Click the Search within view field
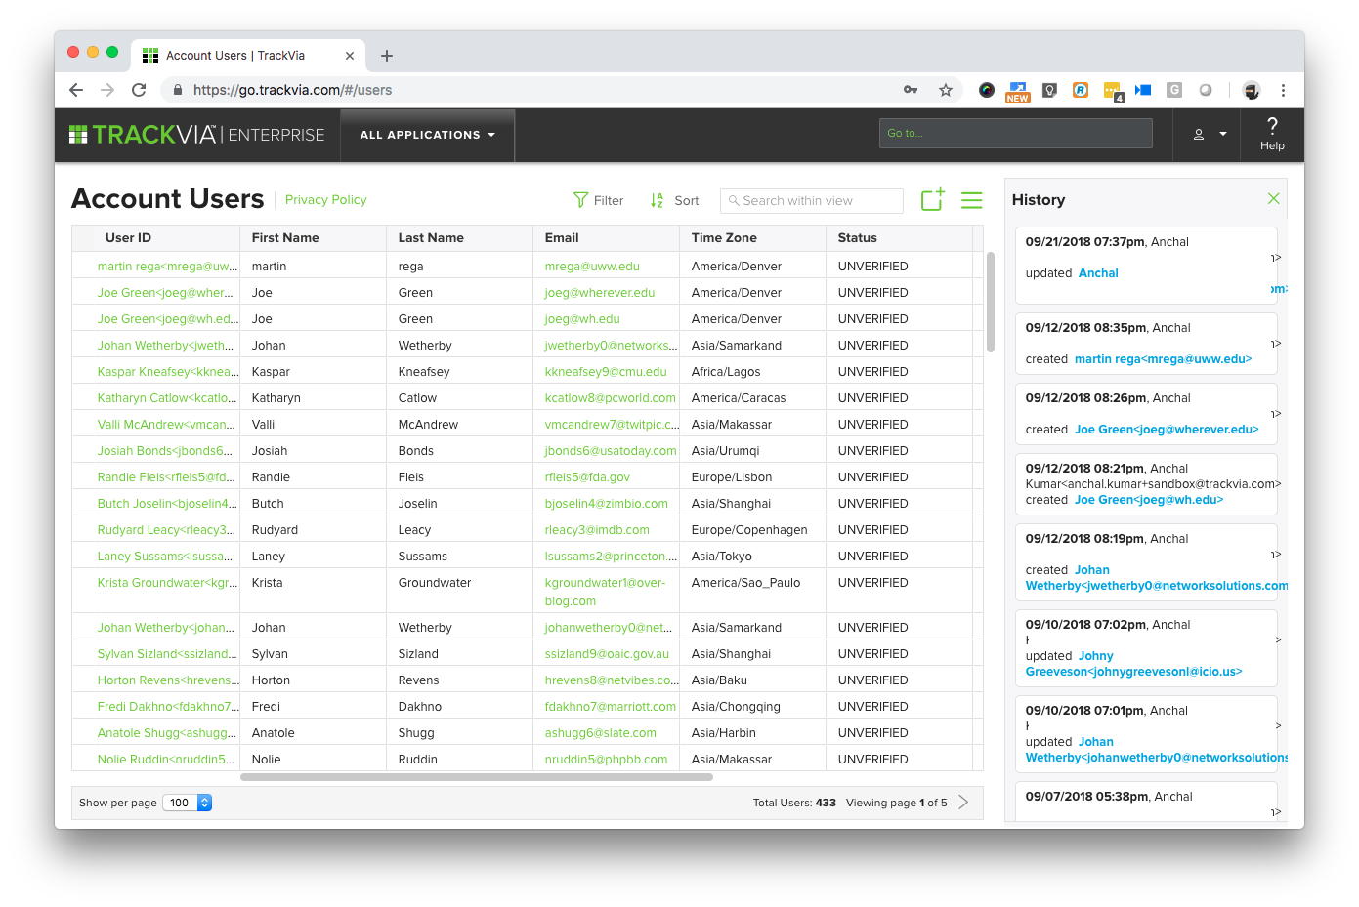 coord(812,200)
